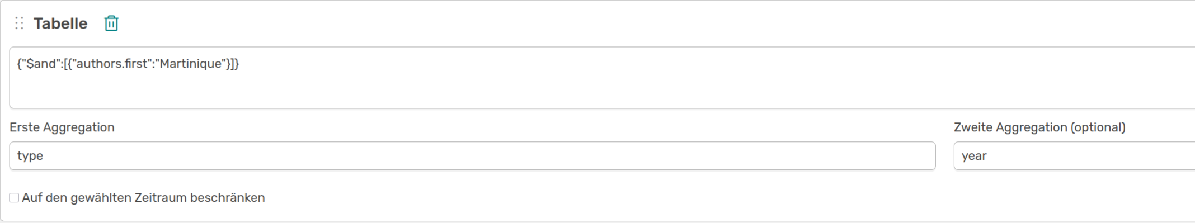Click the word optional in second aggregation label
This screenshot has height=223, width=1195.
[1098, 127]
